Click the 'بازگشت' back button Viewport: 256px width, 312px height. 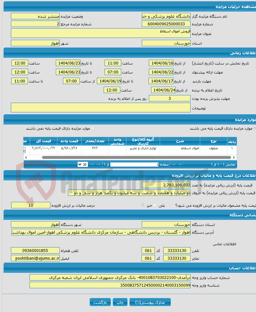click(x=100, y=302)
